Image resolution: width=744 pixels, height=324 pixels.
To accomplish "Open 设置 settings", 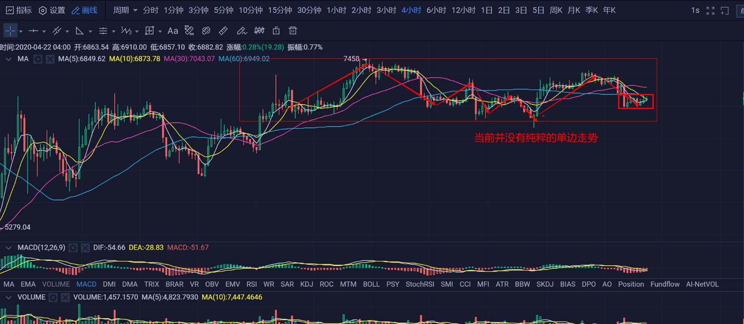I will [52, 10].
